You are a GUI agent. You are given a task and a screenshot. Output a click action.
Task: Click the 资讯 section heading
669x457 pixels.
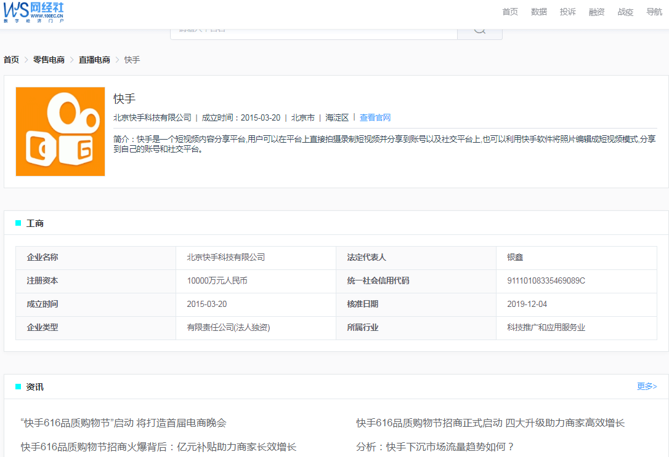click(35, 387)
